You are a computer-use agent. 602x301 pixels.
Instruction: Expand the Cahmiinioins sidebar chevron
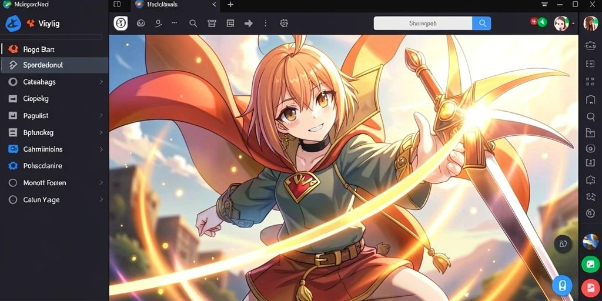101,149
